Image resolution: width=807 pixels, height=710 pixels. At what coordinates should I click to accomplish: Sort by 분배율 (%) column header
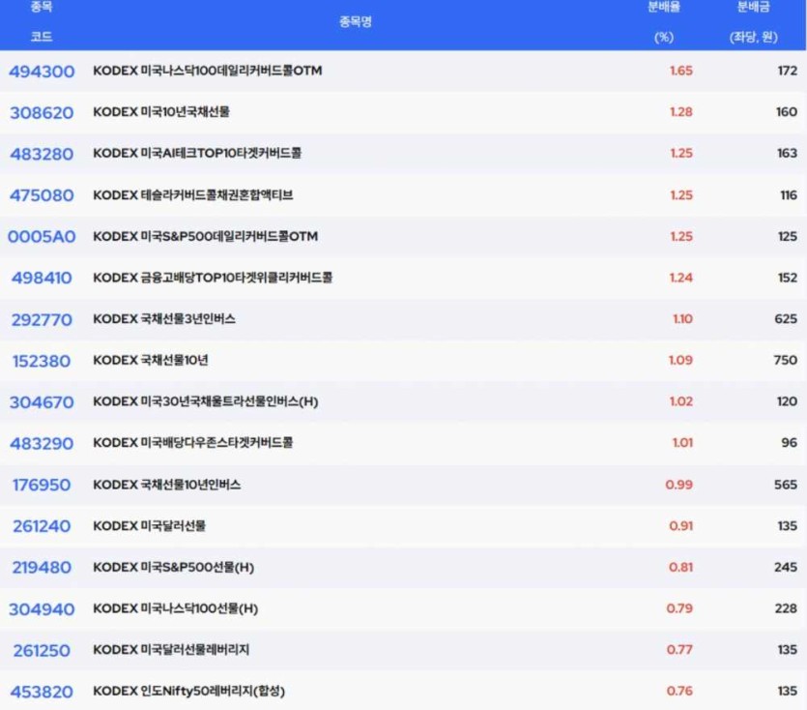(663, 21)
